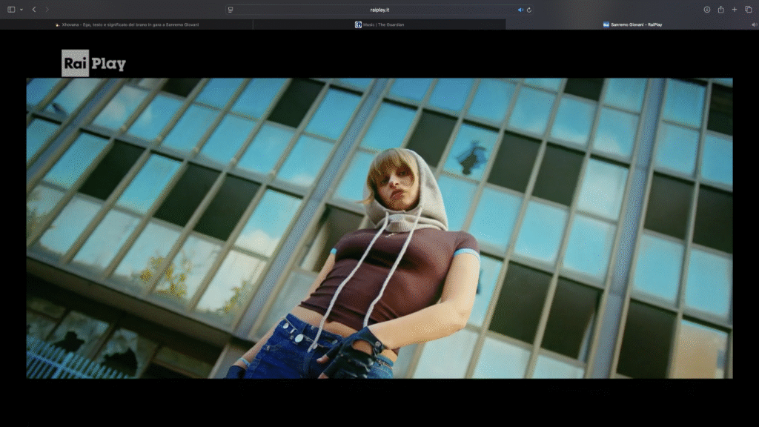Switch to Music | The Guardian tab
Viewport: 759px width, 427px height.
(383, 24)
